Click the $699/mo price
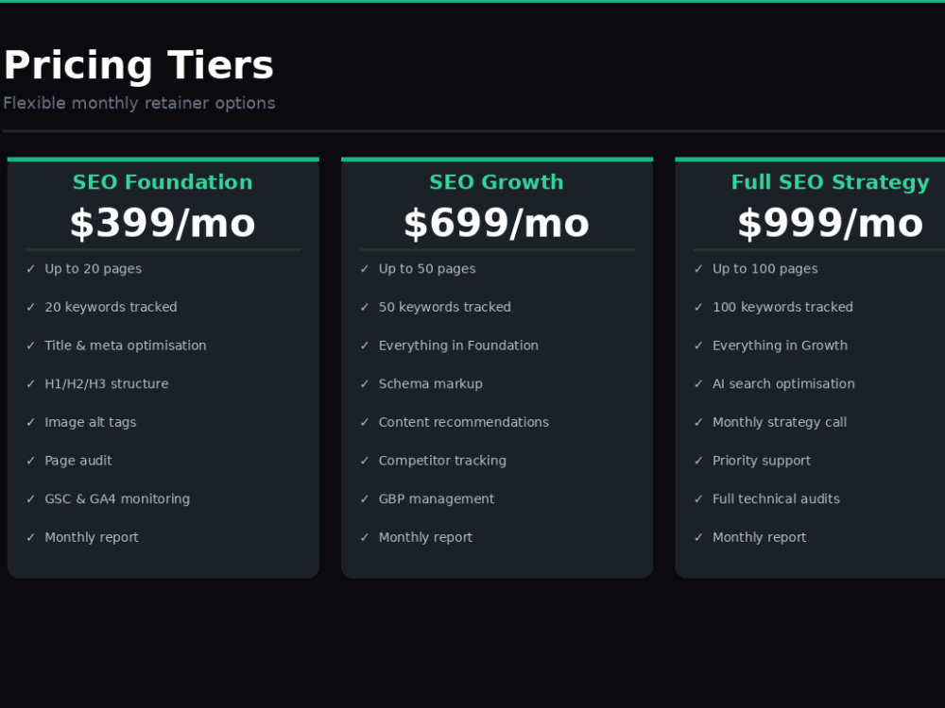945x708 pixels. pos(497,224)
